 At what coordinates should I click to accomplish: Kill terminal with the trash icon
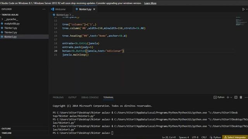pyautogui.click(x=241, y=97)
